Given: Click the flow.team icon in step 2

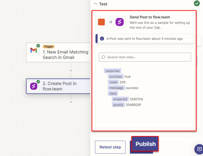Looking at the screenshot, I should pyautogui.click(x=34, y=86).
